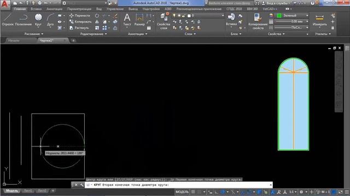Click the workspace gear icon in title bar
The height and width of the screenshot is (196, 350).
point(65,3)
